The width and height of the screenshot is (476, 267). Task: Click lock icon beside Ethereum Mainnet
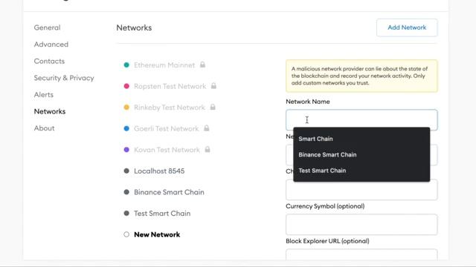(202, 65)
